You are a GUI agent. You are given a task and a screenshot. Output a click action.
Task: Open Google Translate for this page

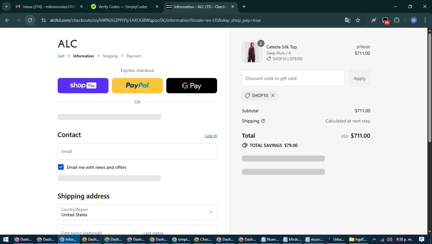347,20
